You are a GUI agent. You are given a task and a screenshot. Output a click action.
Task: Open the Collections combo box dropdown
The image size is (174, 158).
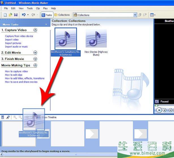pos(135,15)
